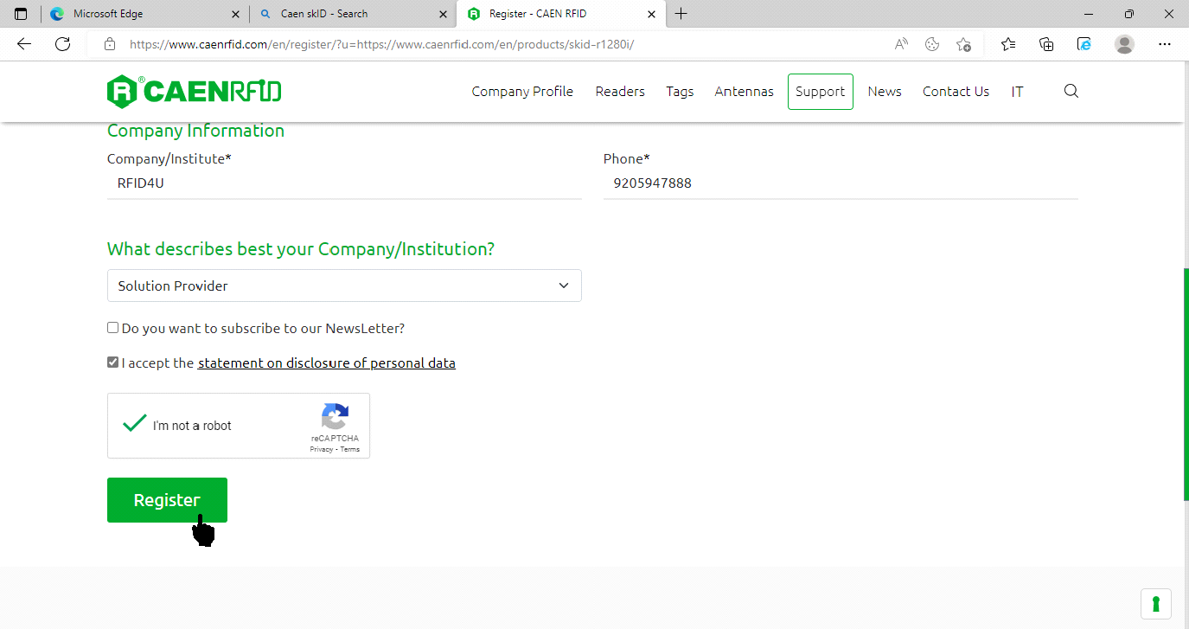Open browser Collections icon
The image size is (1189, 629).
pos(1046,44)
